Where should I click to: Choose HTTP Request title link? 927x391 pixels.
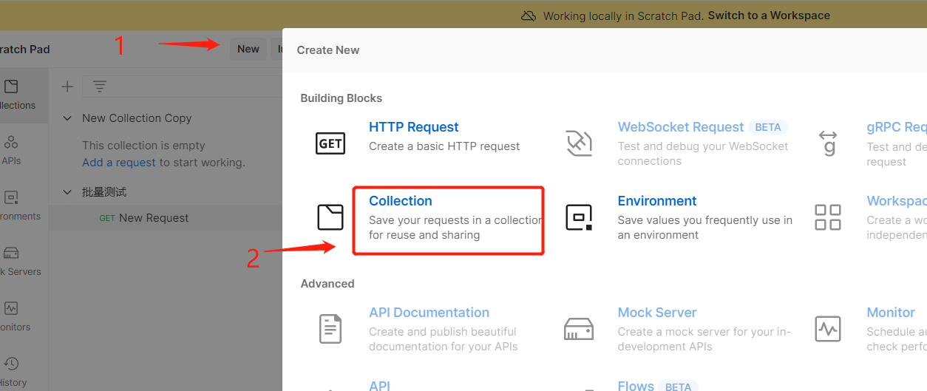[x=414, y=127]
